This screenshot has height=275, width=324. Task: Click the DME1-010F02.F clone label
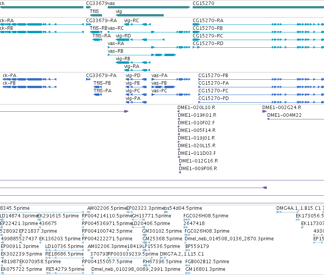click(196, 123)
